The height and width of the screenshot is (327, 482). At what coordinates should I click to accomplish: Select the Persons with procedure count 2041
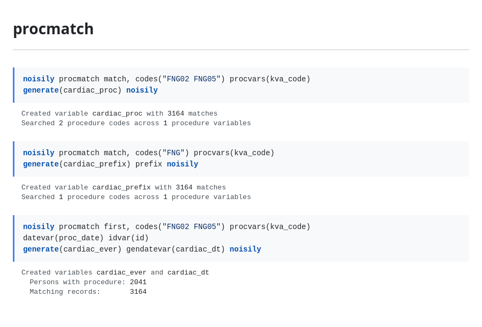(x=138, y=282)
